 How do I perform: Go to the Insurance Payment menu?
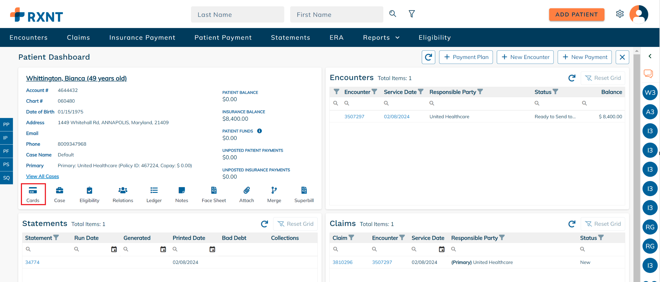pyautogui.click(x=142, y=38)
